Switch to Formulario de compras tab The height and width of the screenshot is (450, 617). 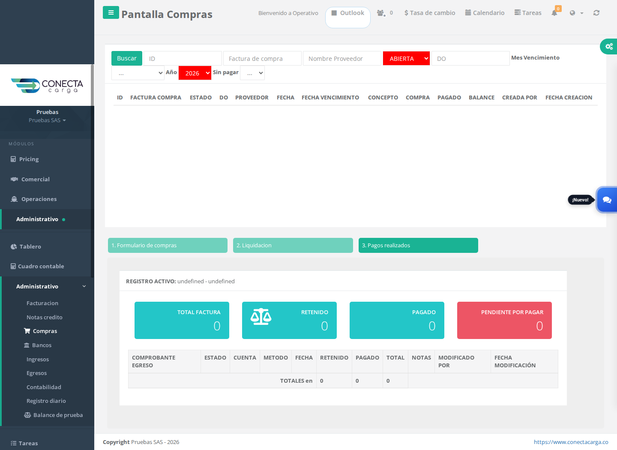[x=168, y=245]
